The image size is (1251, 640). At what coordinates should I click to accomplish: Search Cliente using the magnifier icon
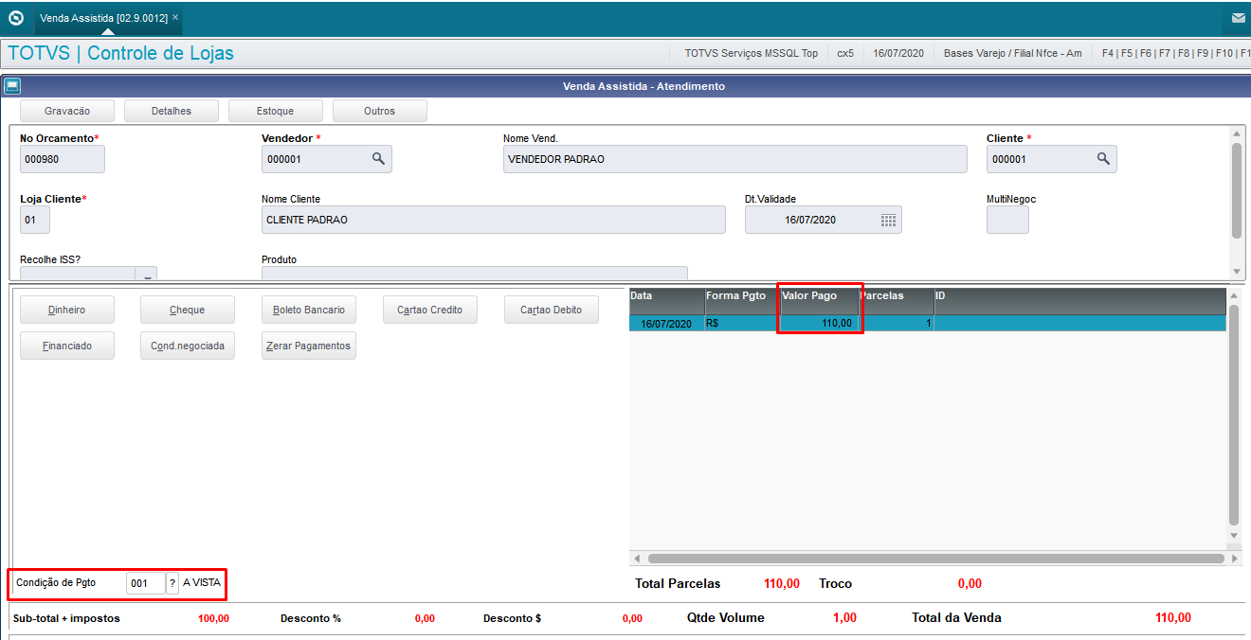[x=1103, y=159]
